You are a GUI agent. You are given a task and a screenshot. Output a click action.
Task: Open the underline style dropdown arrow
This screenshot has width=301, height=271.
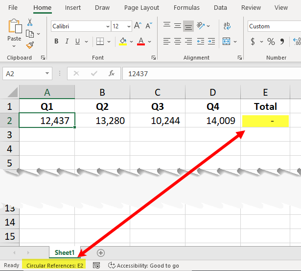coord(86,42)
